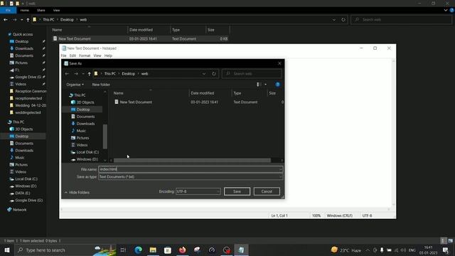Select Documents in Save As folder tree
Viewport: 455px width, 256px height.
(x=85, y=117)
